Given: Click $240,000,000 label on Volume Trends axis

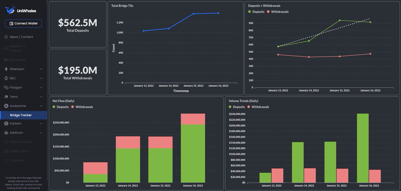Looking at the screenshot, I should (x=237, y=114).
